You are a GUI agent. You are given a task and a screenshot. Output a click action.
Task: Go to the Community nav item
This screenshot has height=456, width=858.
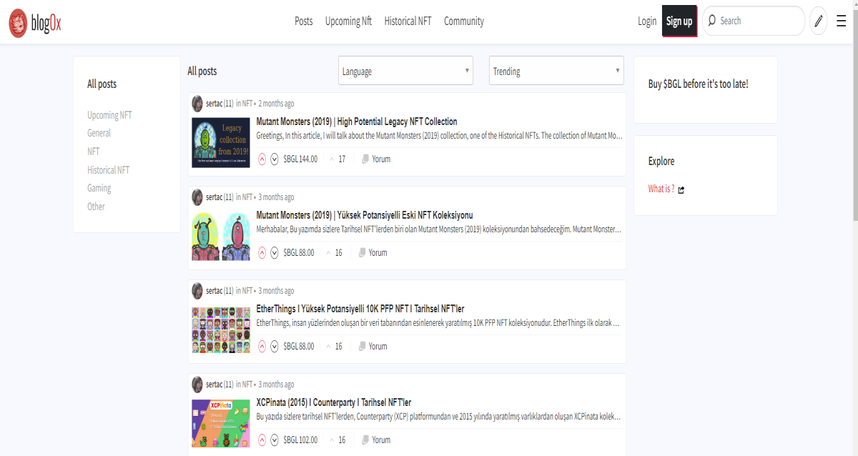464,21
